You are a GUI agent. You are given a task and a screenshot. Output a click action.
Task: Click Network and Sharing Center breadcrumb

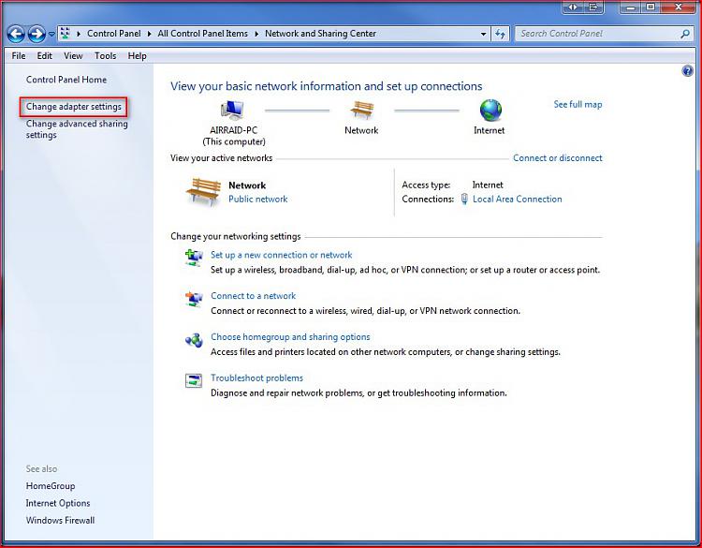click(320, 34)
